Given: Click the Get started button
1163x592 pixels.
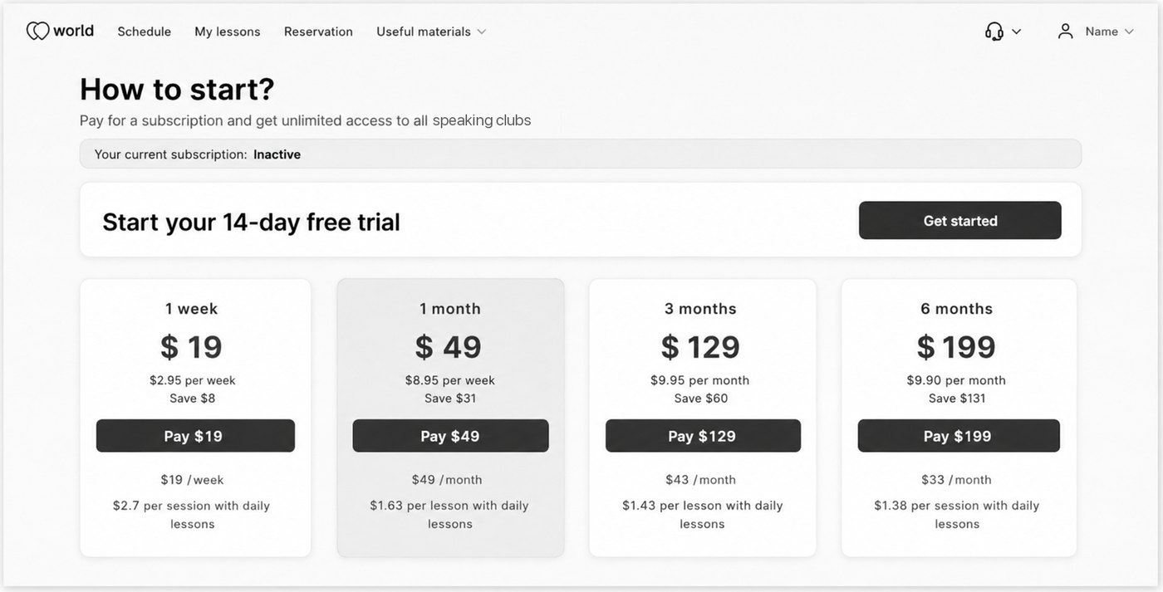Looking at the screenshot, I should 960,220.
